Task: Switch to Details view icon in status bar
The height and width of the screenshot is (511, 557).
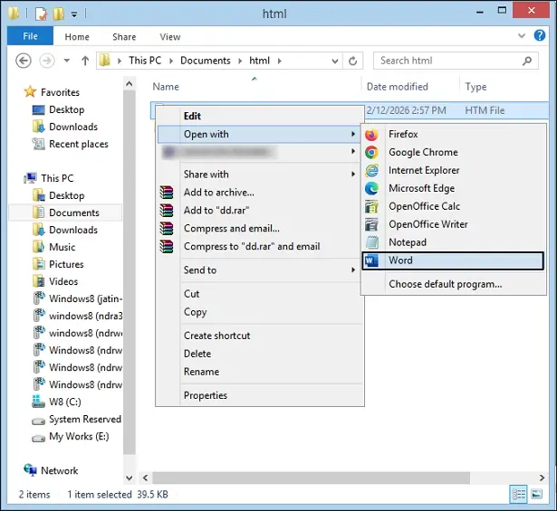Action: point(518,495)
